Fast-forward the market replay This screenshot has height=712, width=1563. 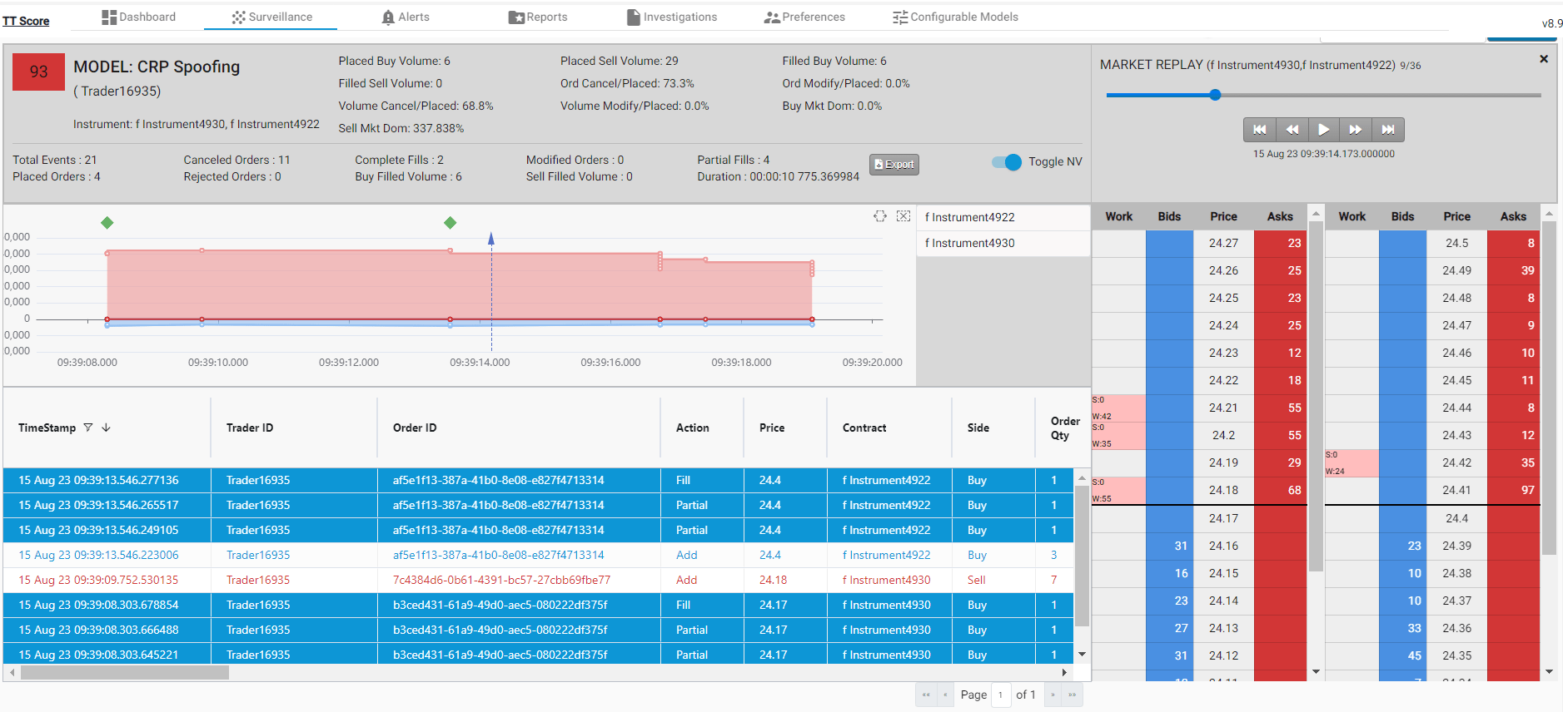1356,130
